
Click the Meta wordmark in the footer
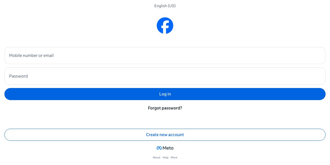168,148
